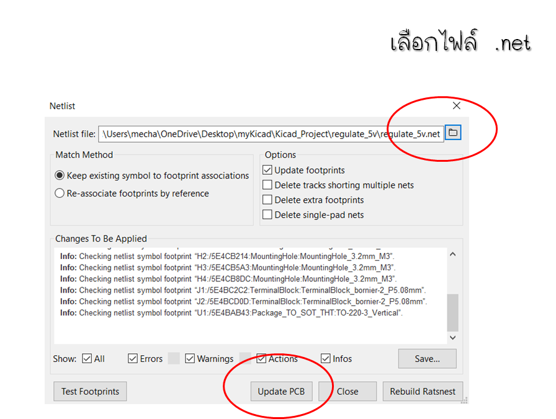Click the errors count badge next to Errors
The image size is (556, 419).
pos(174,358)
